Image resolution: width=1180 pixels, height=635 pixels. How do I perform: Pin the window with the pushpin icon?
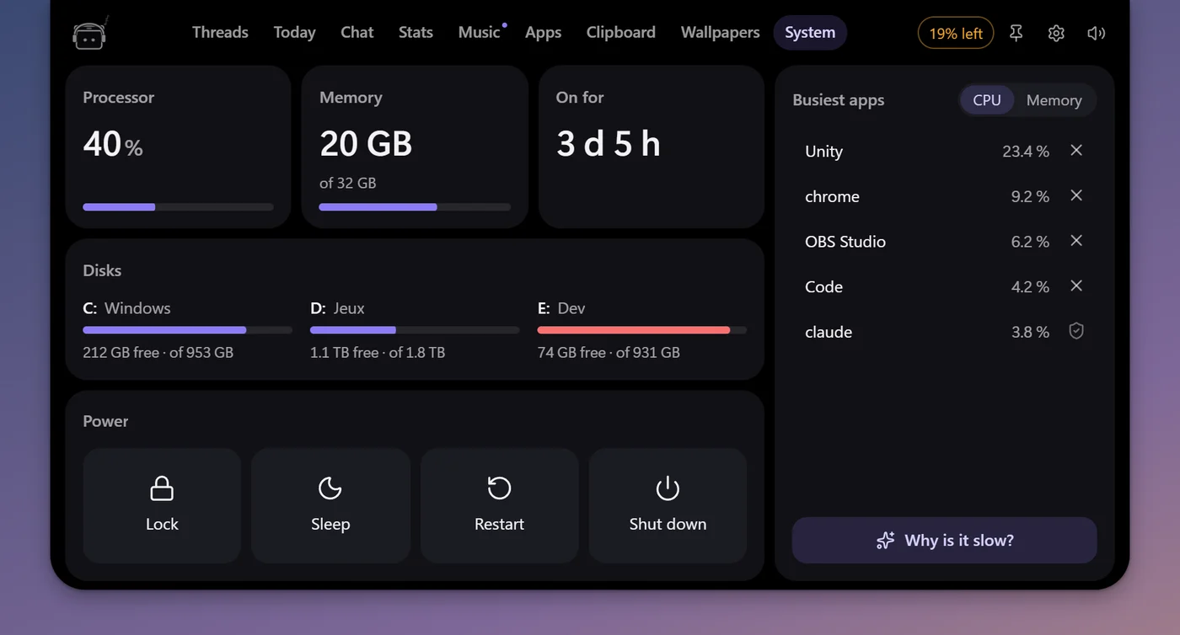click(x=1016, y=33)
